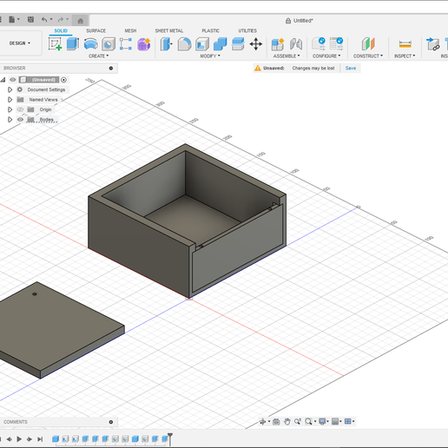The width and height of the screenshot is (448, 448).
Task: Activate the Zoom tool
Action: pyautogui.click(x=298, y=421)
